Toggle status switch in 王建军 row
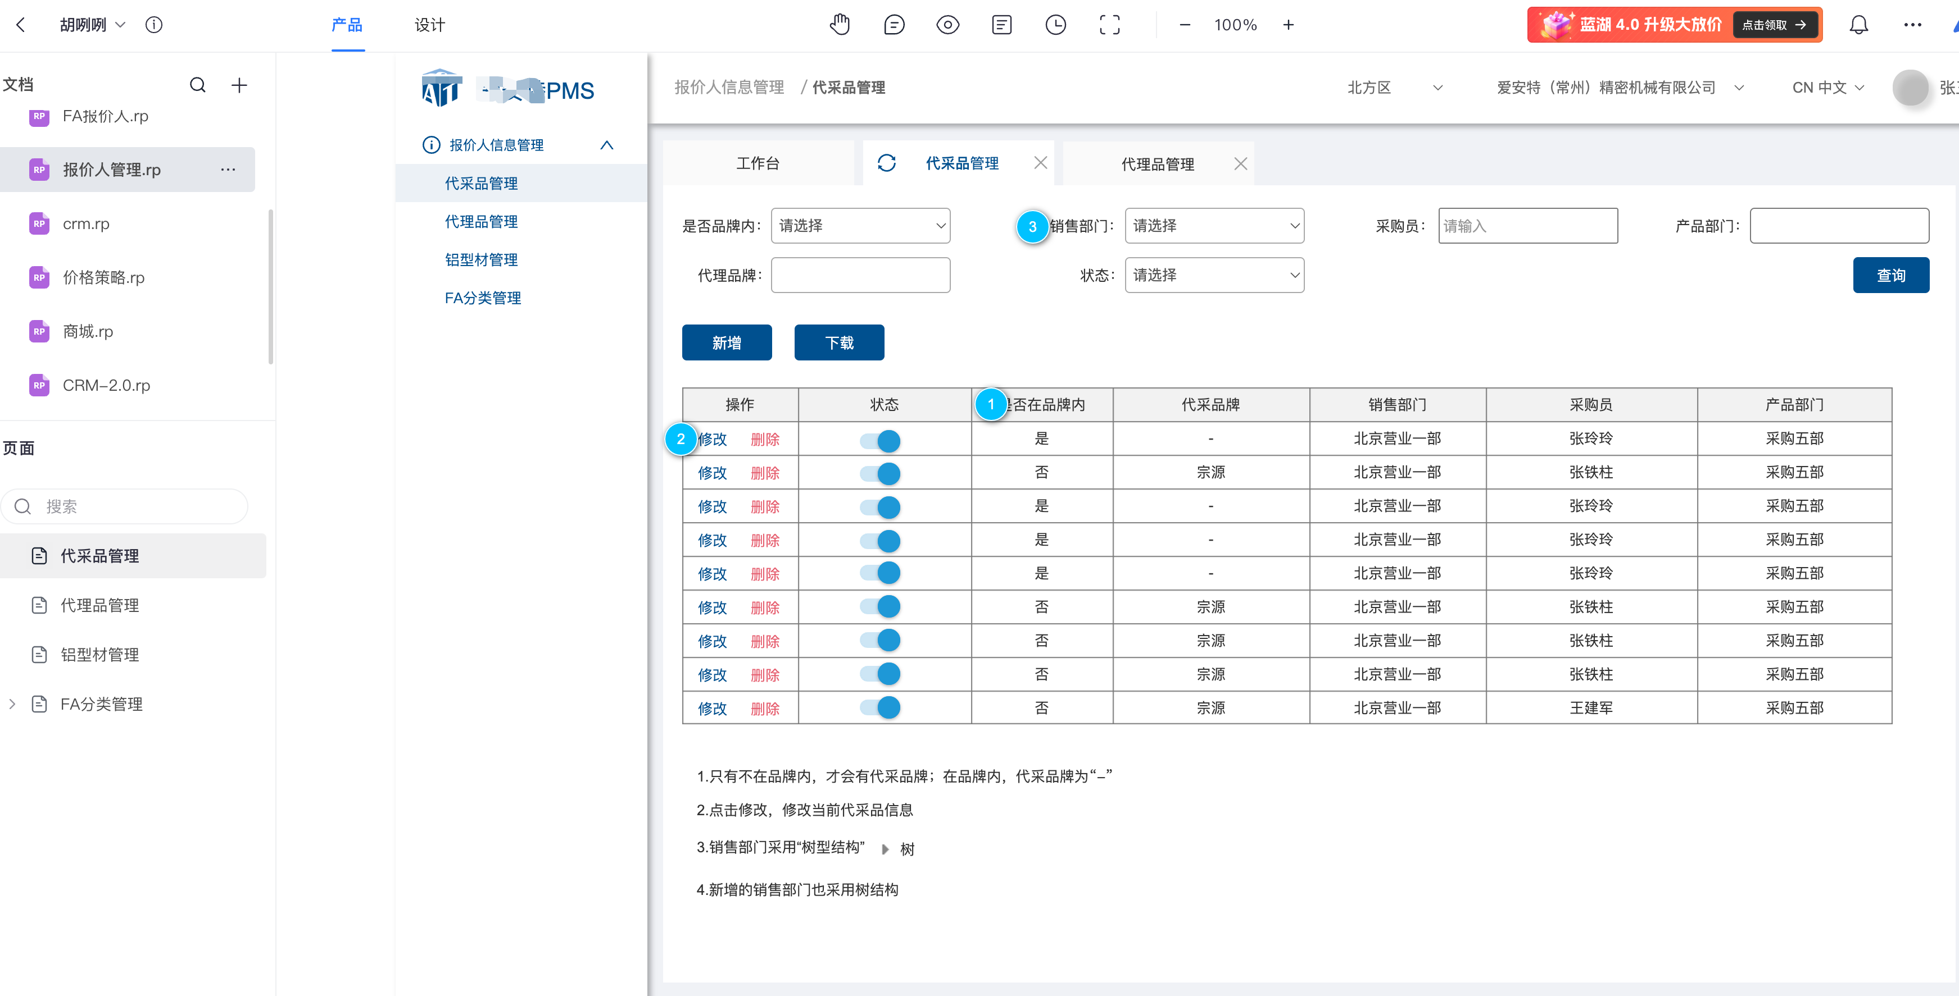Screen dimensions: 1959x996 tap(880, 707)
